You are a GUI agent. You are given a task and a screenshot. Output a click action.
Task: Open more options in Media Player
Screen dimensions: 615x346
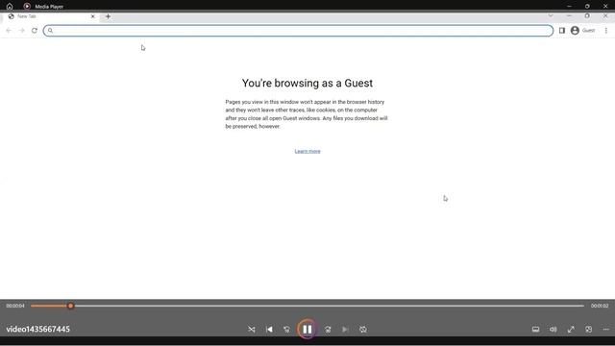[x=606, y=329]
